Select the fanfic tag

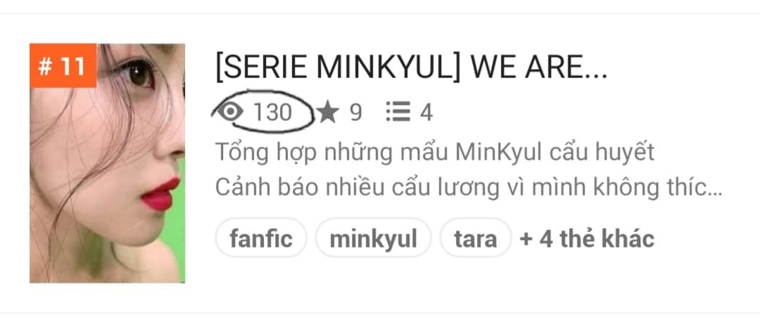pos(261,238)
